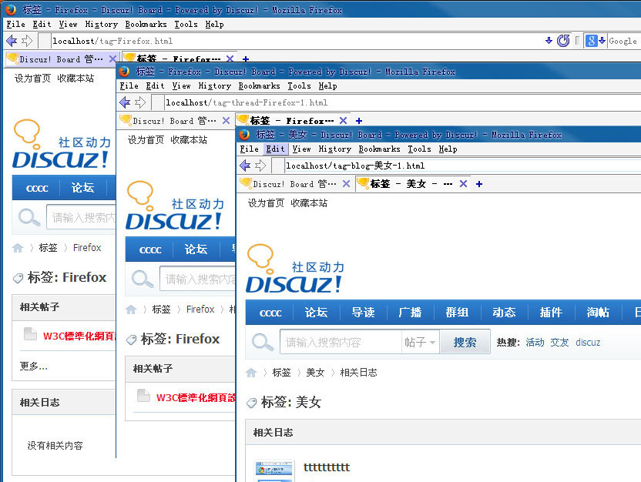Click the forward arrow in the middle Firefox window
The height and width of the screenshot is (482, 641).
tap(140, 102)
